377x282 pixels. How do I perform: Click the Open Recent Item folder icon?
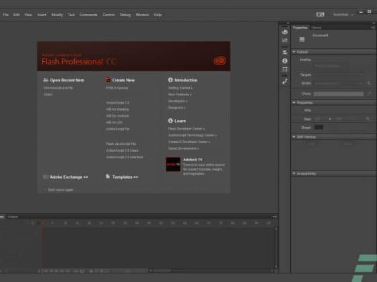tap(46, 80)
